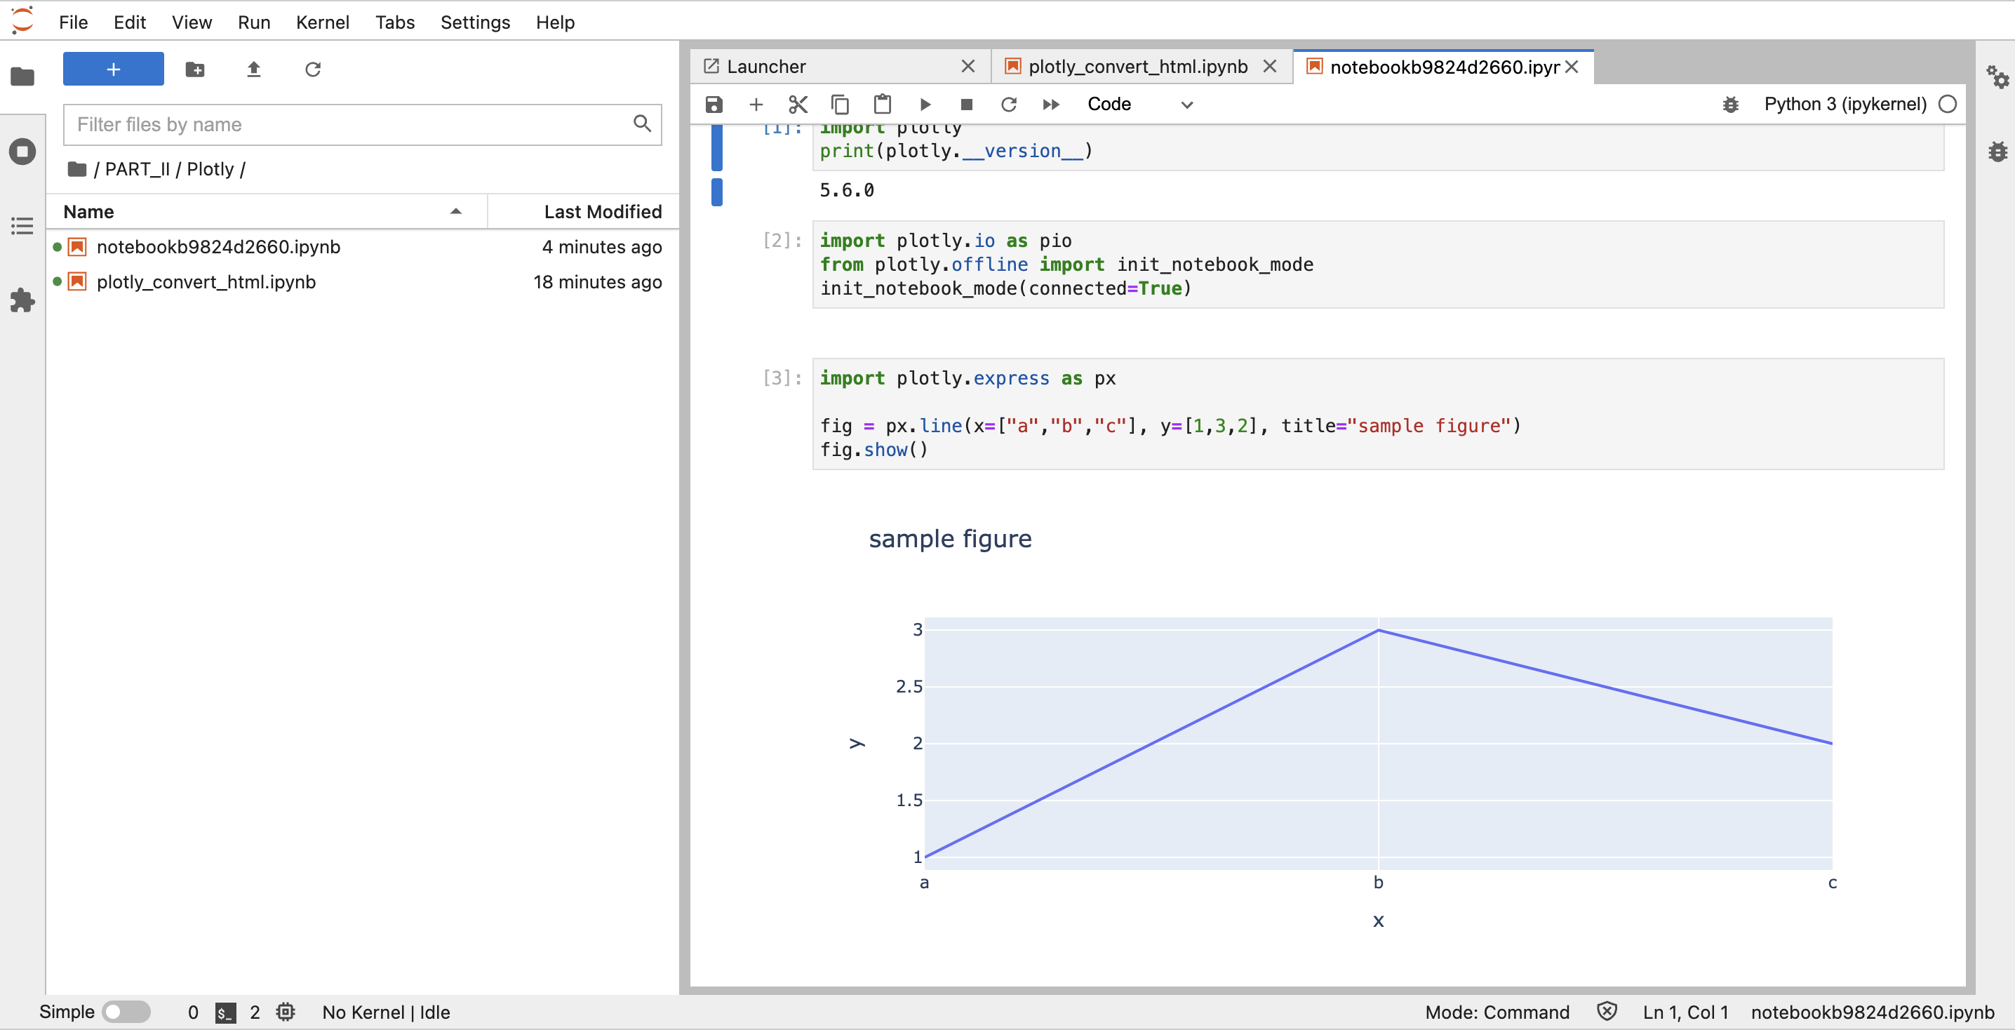
Task: Paste cells from clipboard
Action: point(883,104)
